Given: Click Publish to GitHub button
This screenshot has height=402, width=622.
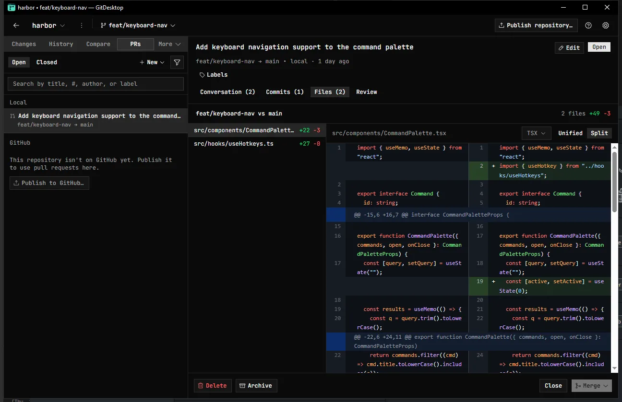Looking at the screenshot, I should [49, 183].
